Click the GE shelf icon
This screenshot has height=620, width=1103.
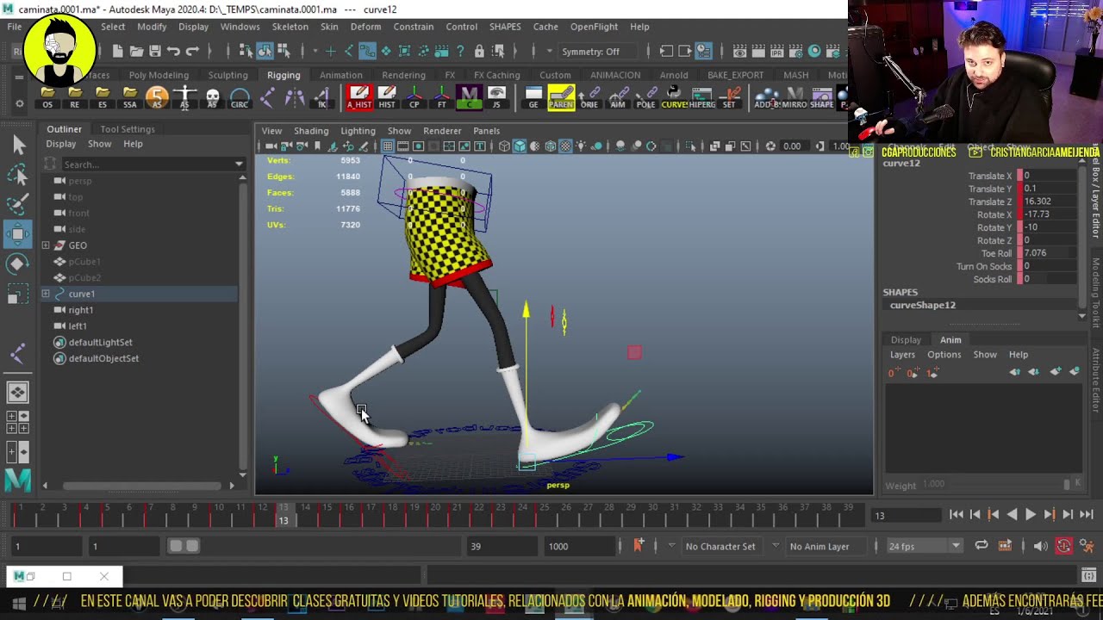[533, 97]
